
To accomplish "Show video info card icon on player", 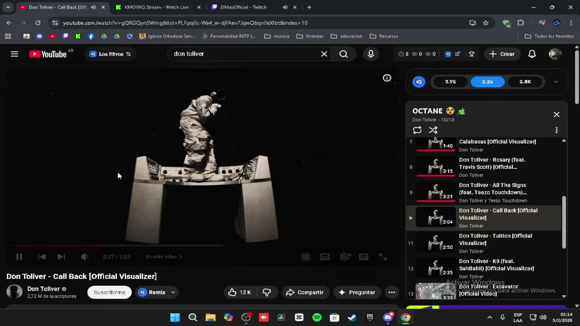I will tap(387, 78).
